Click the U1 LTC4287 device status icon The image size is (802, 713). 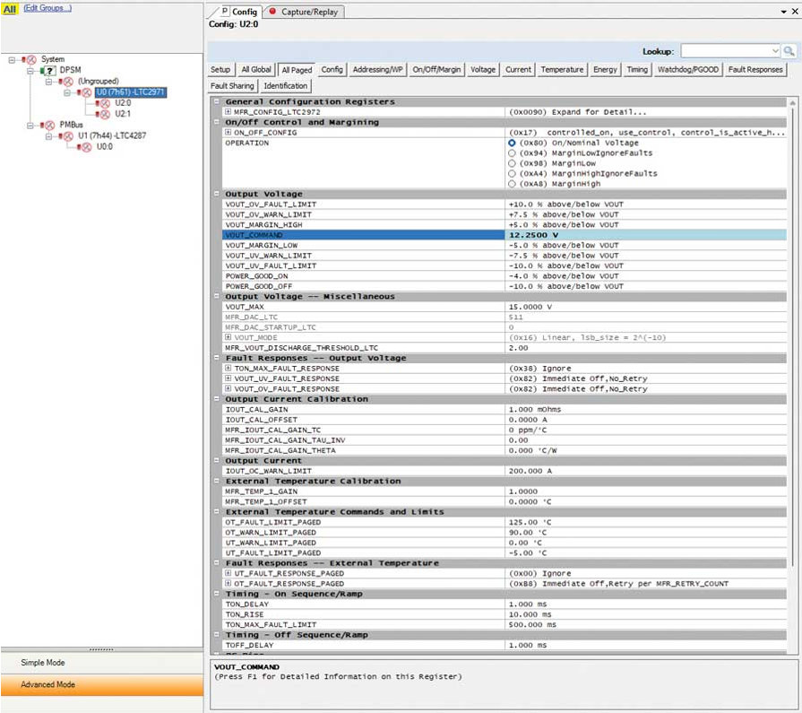tap(67, 136)
